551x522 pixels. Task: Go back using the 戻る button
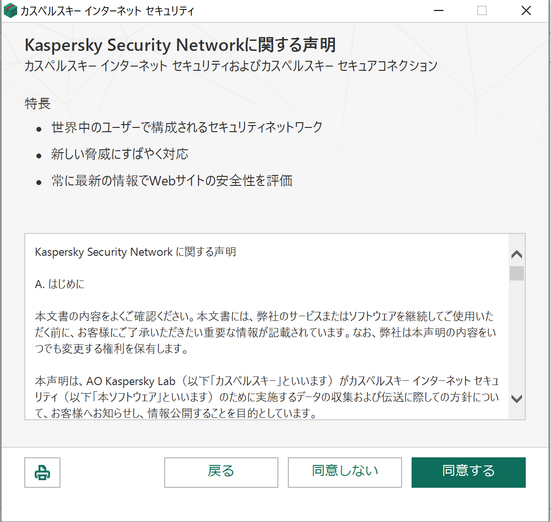pyautogui.click(x=221, y=472)
